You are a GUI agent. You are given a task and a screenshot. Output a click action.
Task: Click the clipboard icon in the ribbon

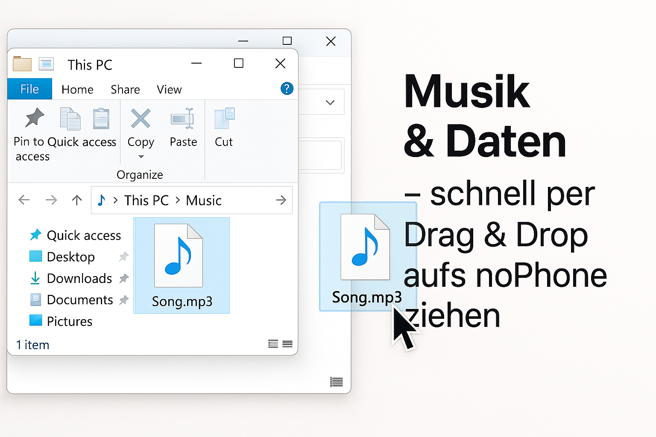(101, 119)
